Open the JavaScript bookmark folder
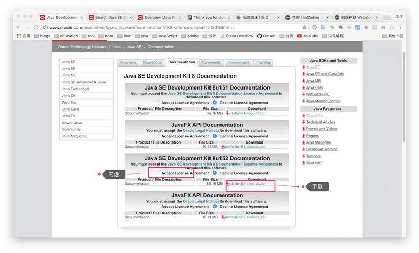The height and width of the screenshot is (253, 419). [164, 36]
